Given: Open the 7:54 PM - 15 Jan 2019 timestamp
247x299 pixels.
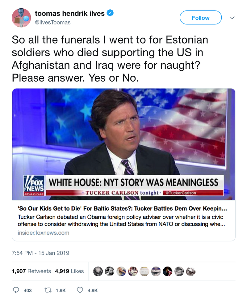Looking at the screenshot, I should pyautogui.click(x=40, y=253).
